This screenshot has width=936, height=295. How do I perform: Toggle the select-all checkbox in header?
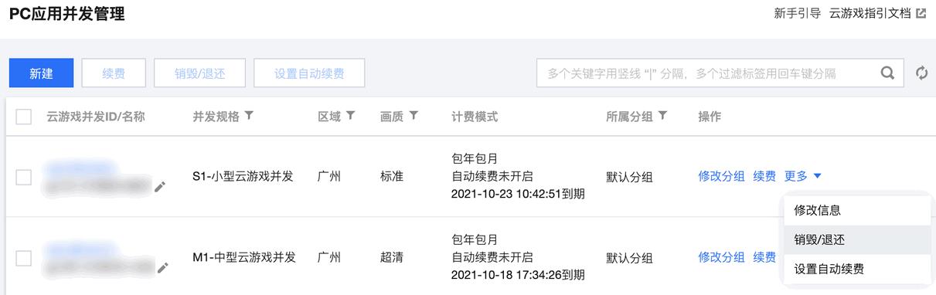coord(24,117)
